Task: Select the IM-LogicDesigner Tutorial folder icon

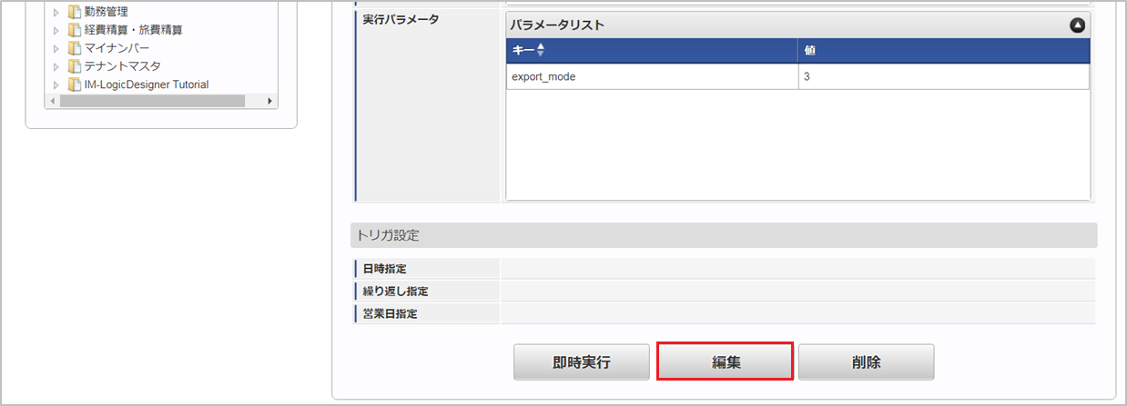Action: 74,84
